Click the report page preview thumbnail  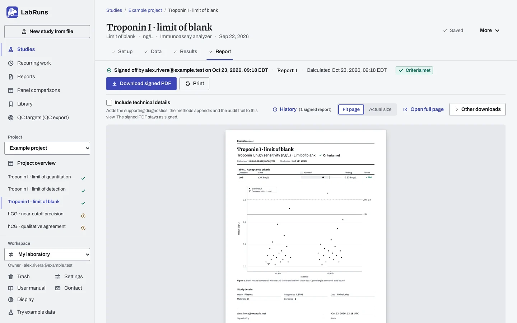tap(306, 226)
